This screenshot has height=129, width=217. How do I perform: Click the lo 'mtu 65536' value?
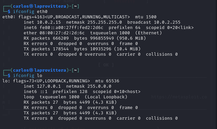point(107,81)
